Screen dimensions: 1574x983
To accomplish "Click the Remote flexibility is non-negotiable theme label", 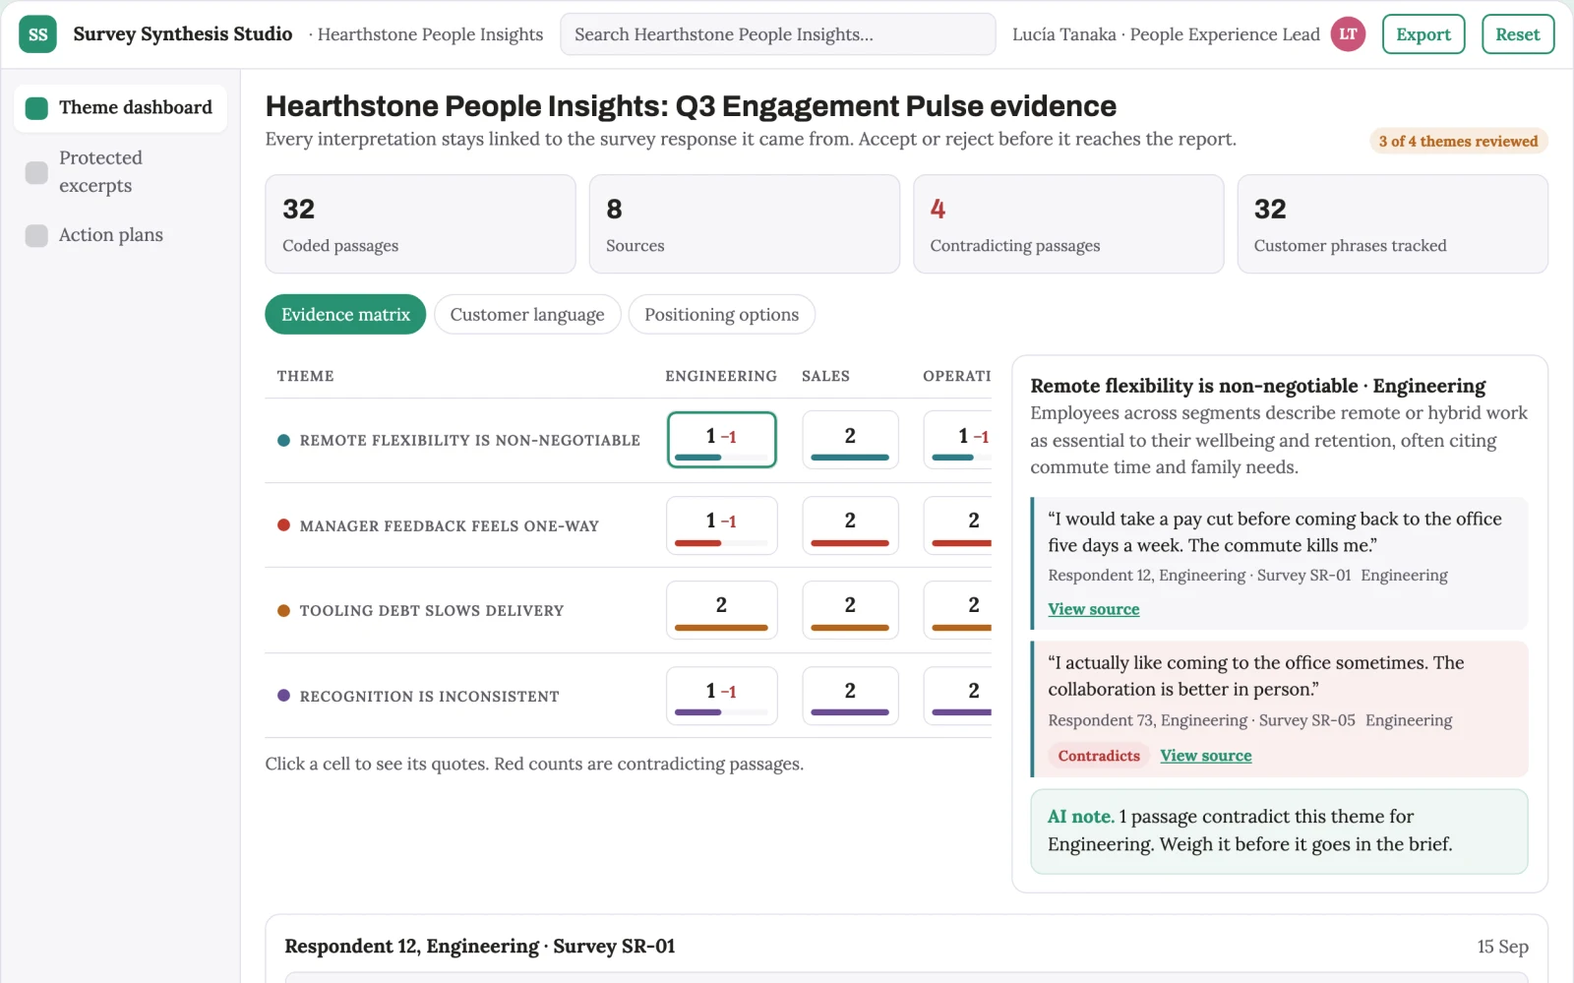I will point(469,440).
